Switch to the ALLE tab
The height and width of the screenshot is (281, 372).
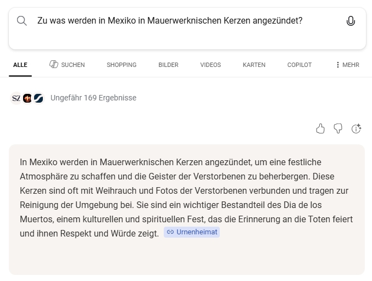coord(20,65)
